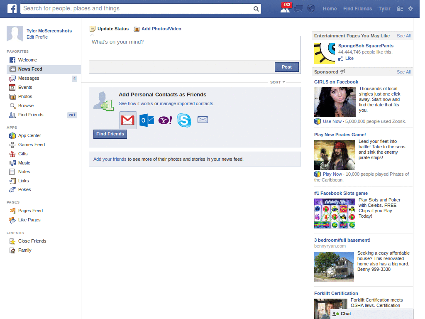Click the Events calendar icon
Viewport: 425px width, 319px height.
pyautogui.click(x=12, y=87)
